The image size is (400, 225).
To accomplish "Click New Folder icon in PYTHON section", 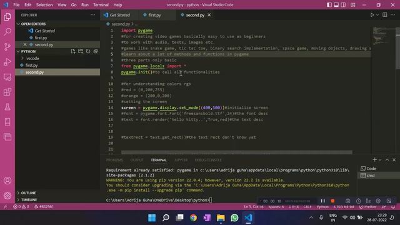I will 81,51.
